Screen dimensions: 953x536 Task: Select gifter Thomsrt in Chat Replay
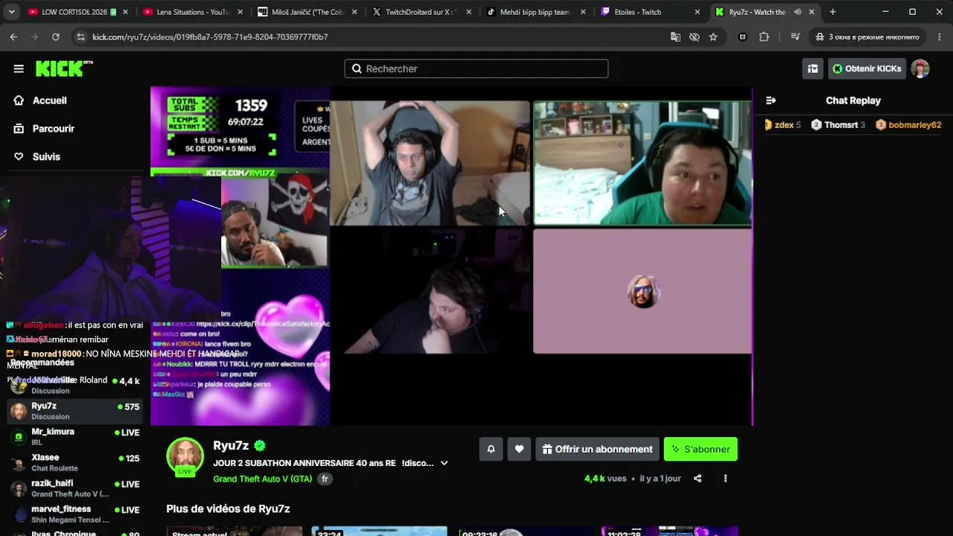pyautogui.click(x=838, y=125)
